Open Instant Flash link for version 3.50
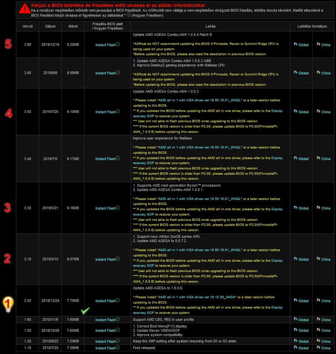This screenshot has width=336, height=354. [x=105, y=112]
